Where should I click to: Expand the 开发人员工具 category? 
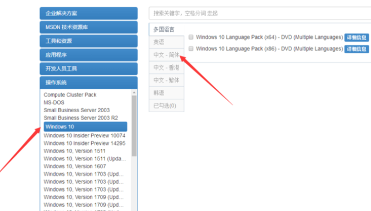click(x=88, y=68)
